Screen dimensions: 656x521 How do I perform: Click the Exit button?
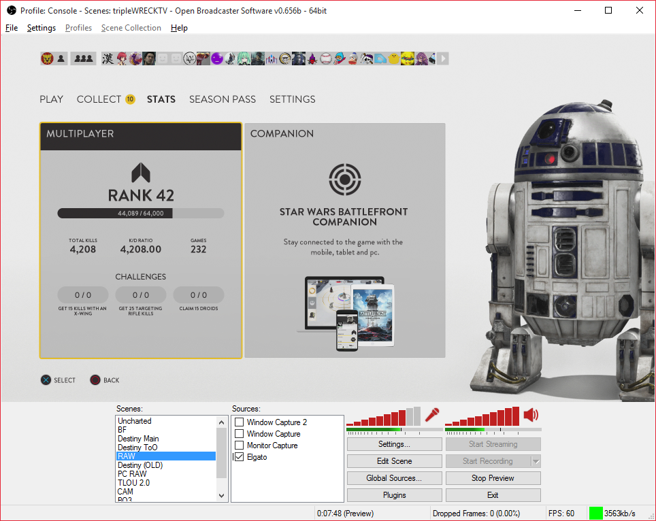coord(493,495)
